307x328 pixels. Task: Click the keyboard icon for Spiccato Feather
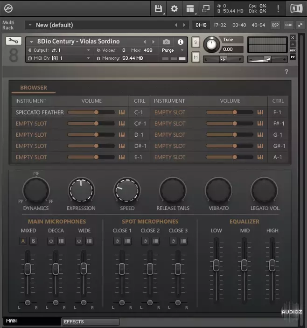point(122,112)
